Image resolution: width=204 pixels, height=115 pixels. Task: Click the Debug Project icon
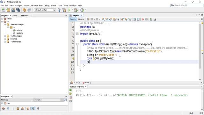click(x=76, y=10)
